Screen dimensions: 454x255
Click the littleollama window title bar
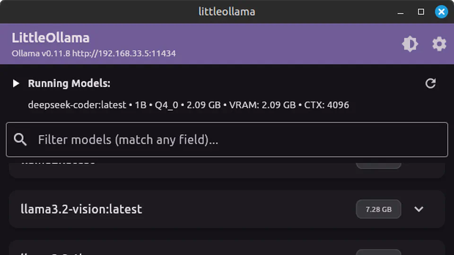(x=227, y=12)
